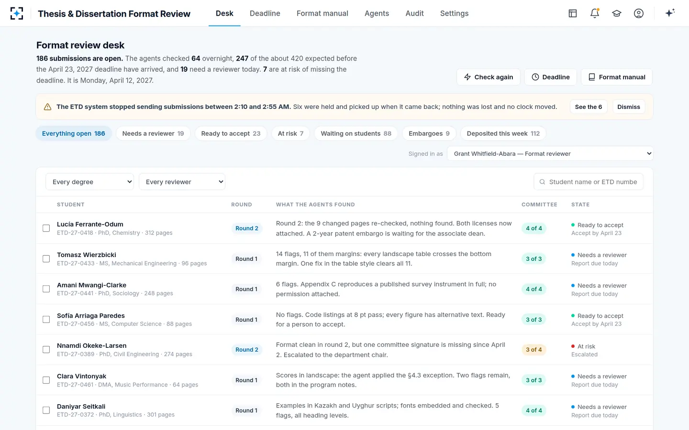Filter by Ready to accept 23

[231, 133]
